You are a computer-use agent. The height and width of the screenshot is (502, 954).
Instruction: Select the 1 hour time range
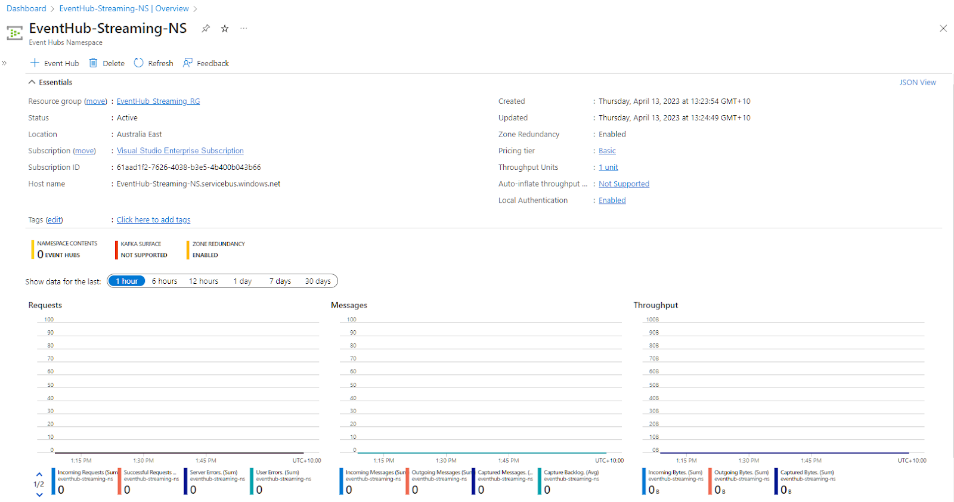(x=127, y=281)
